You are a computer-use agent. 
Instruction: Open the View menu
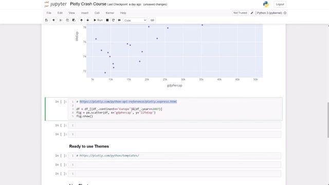pos(72,13)
